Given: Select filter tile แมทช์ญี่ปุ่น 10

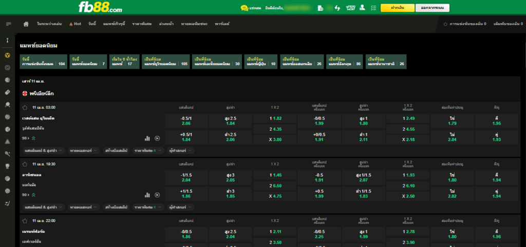Looking at the screenshot, I should click(261, 61).
